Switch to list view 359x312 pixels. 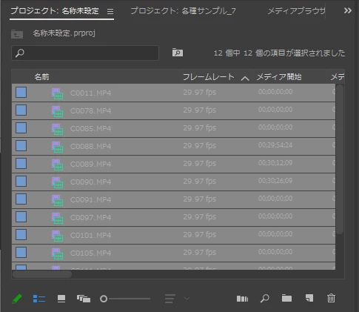(x=39, y=299)
